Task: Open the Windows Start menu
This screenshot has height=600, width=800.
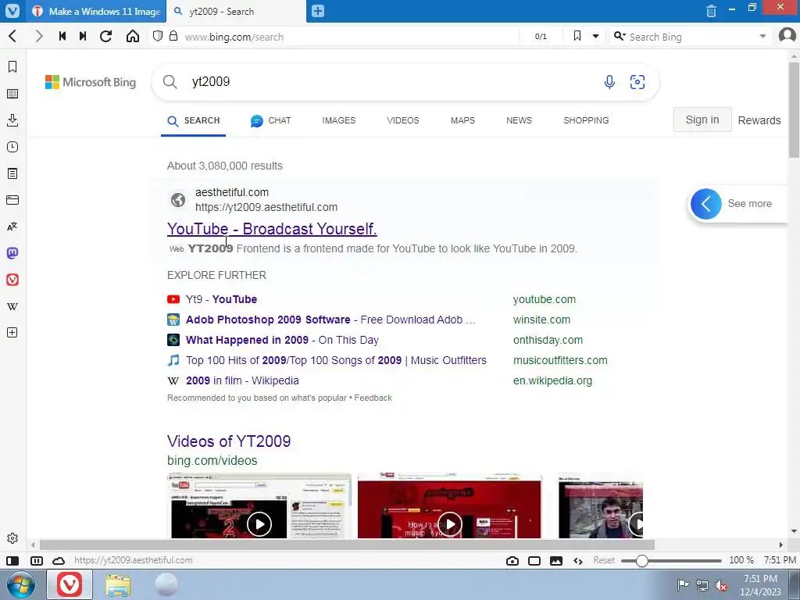Action: (x=20, y=584)
